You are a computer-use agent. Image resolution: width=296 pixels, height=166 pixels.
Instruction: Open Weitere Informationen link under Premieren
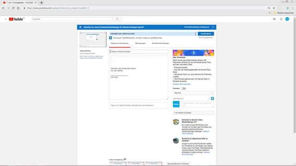(182, 84)
